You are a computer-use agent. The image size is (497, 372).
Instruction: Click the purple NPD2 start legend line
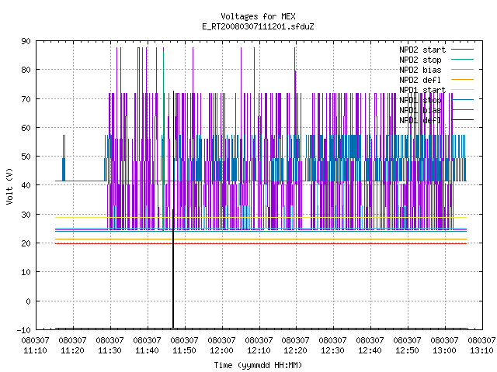click(463, 50)
